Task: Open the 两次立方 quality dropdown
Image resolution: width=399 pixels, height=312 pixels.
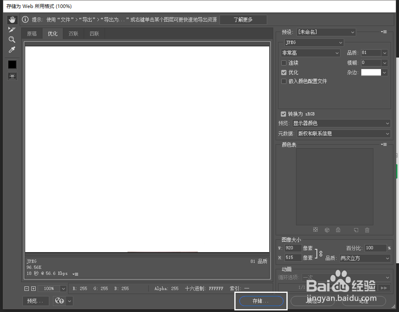Action: tap(365, 258)
